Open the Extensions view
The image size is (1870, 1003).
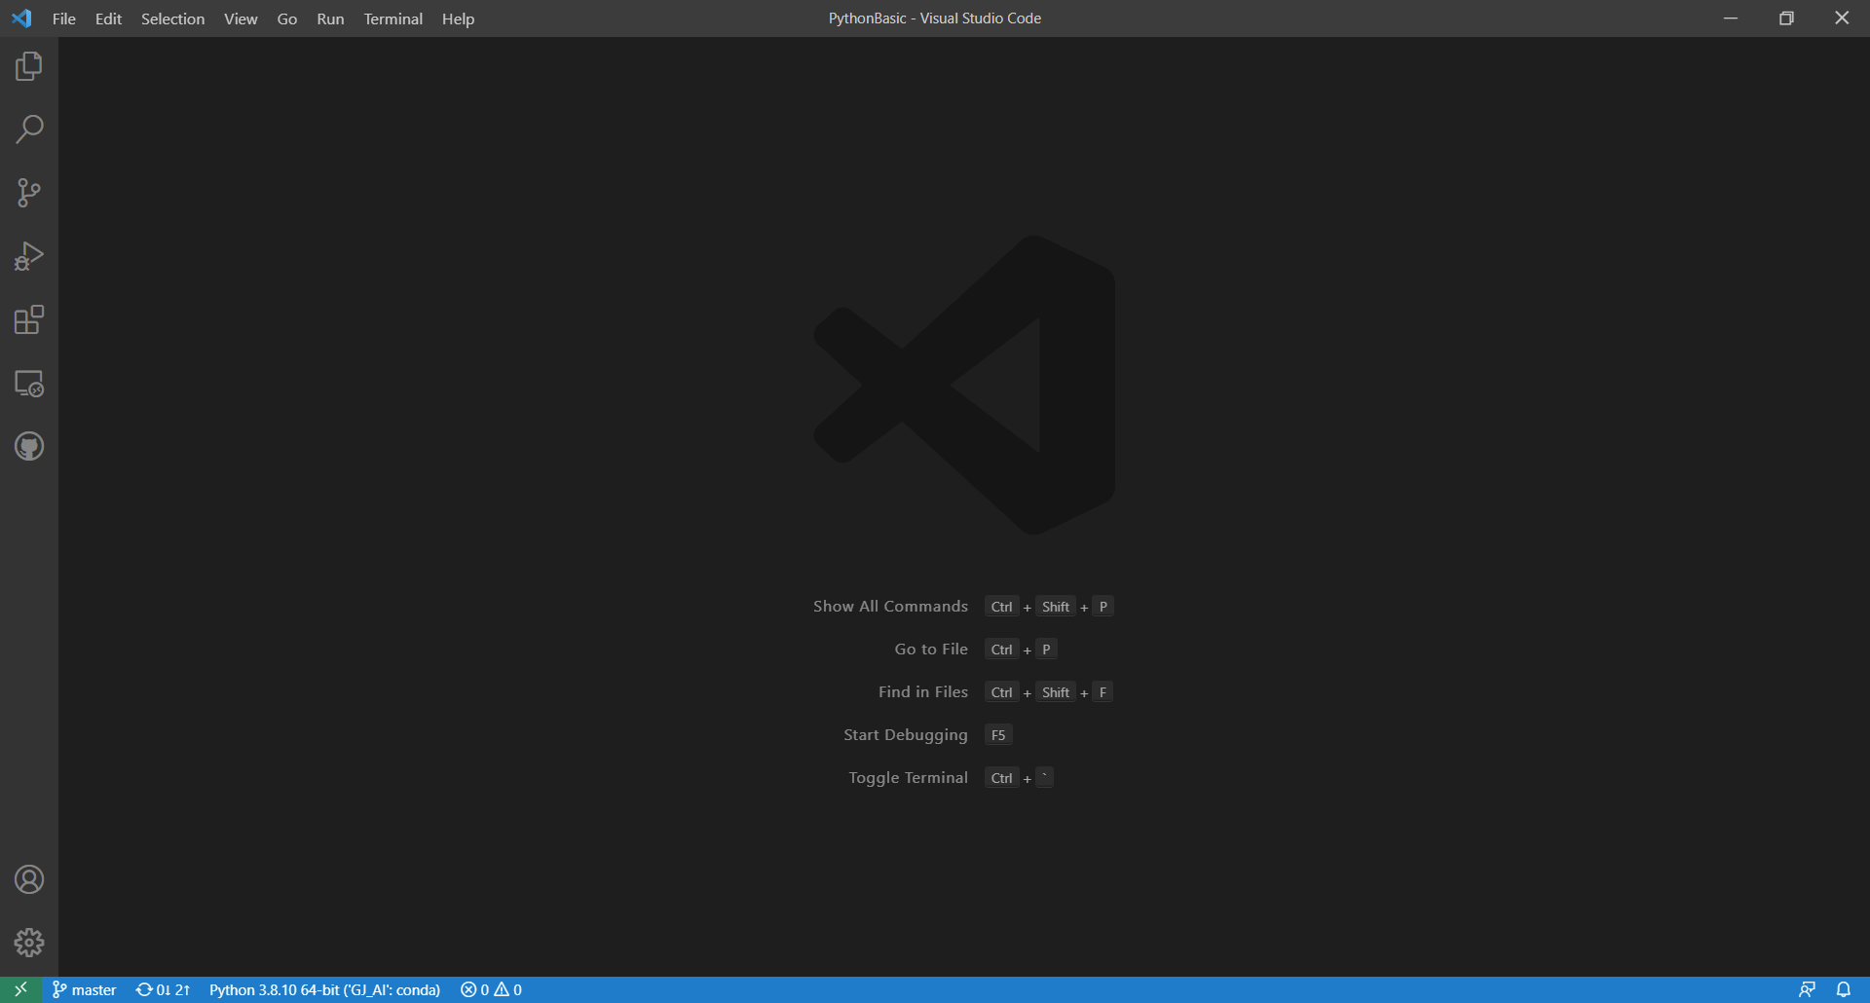point(29,319)
